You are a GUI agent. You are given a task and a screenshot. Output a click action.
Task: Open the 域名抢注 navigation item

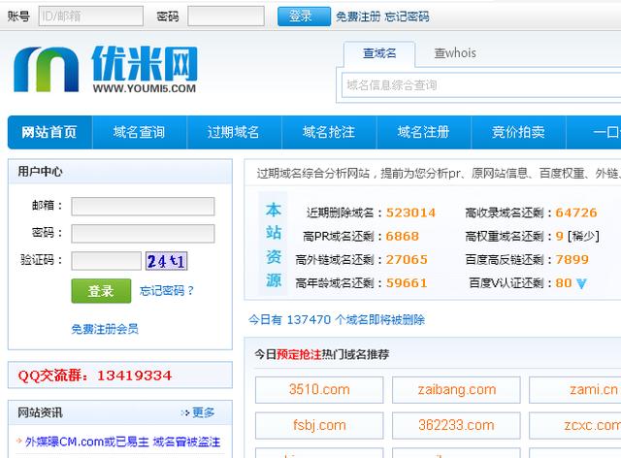pos(329,132)
